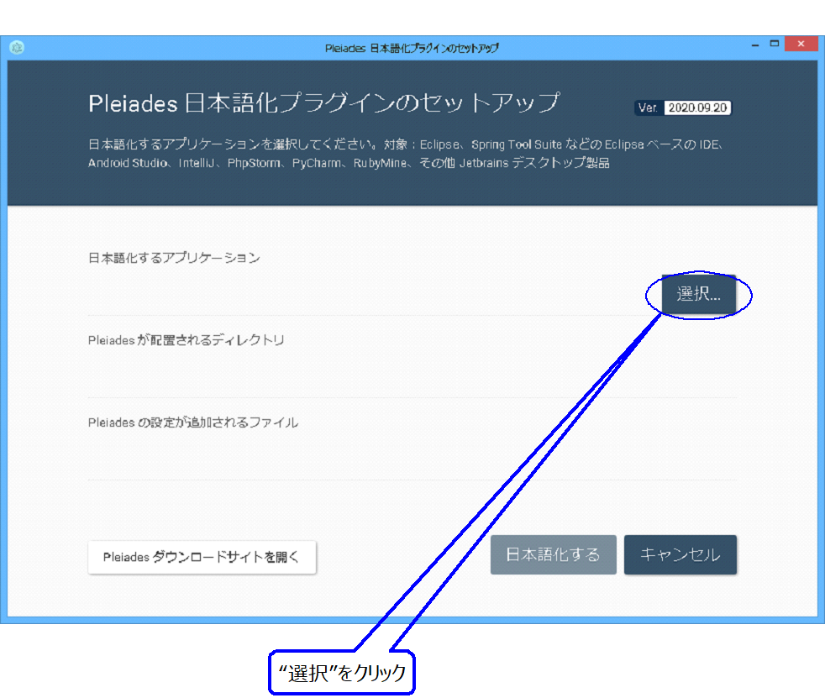
Task: Click the "選択"をクリック annotation callout
Action: 342,672
